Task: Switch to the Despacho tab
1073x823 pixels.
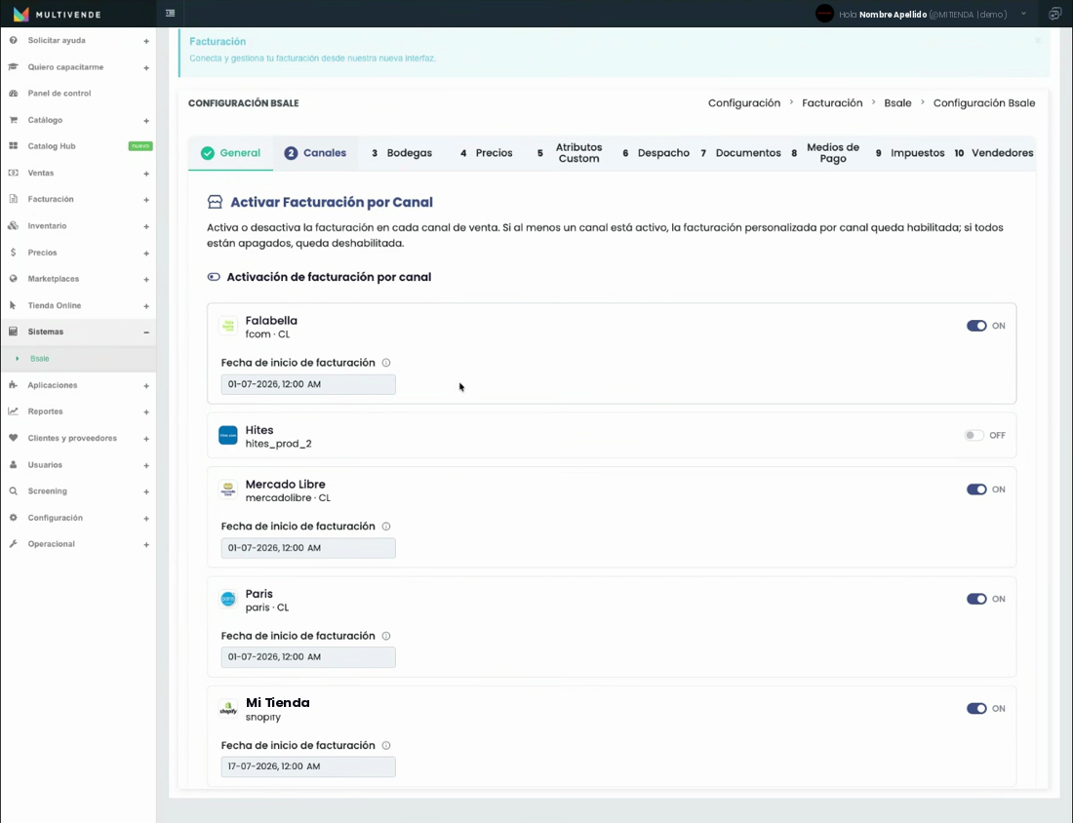Action: click(x=656, y=152)
